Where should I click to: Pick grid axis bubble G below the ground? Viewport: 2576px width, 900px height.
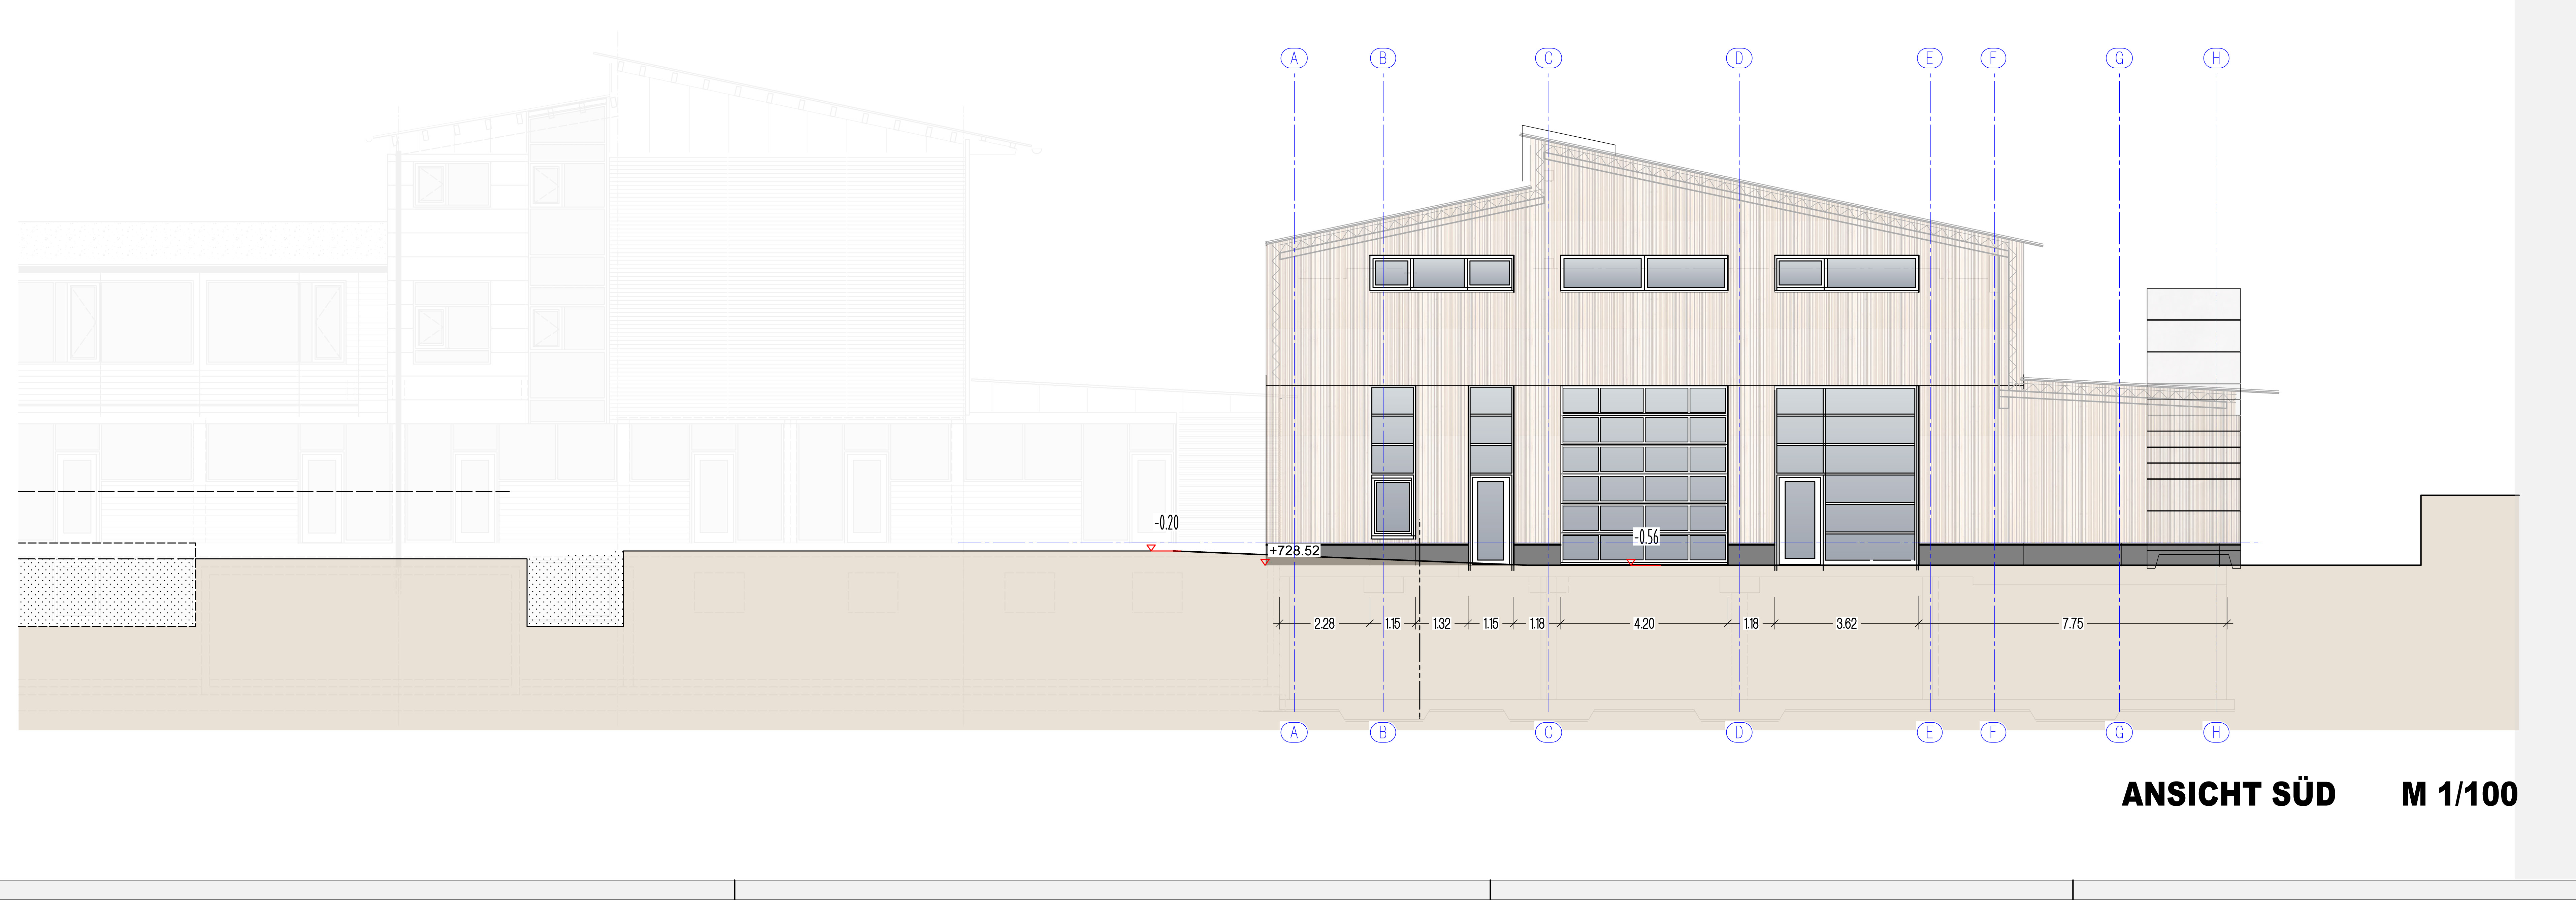tap(2119, 732)
